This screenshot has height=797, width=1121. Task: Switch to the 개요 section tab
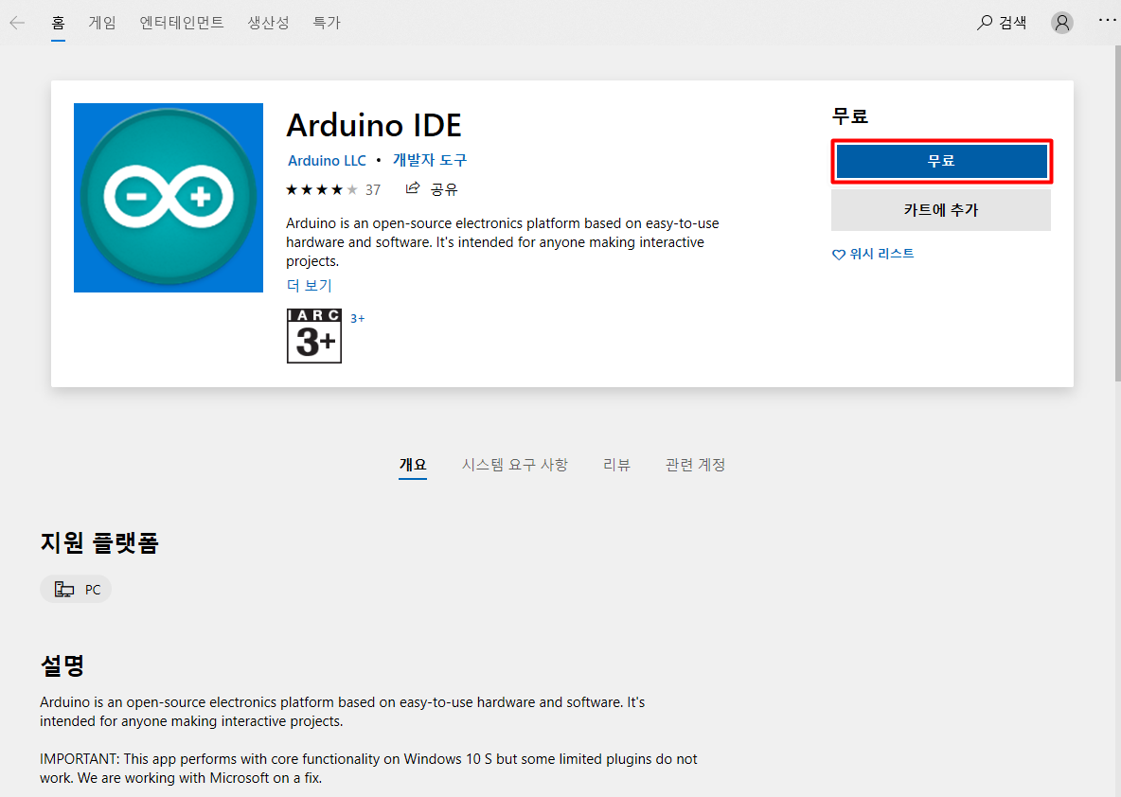[413, 466]
